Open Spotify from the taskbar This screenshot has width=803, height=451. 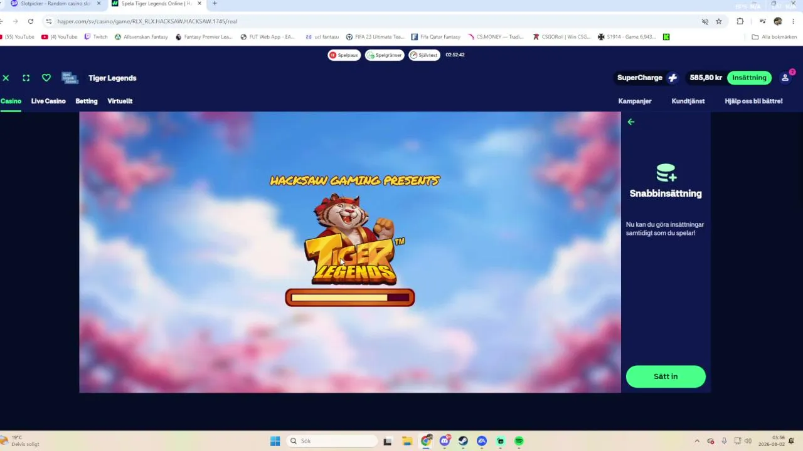(x=519, y=441)
